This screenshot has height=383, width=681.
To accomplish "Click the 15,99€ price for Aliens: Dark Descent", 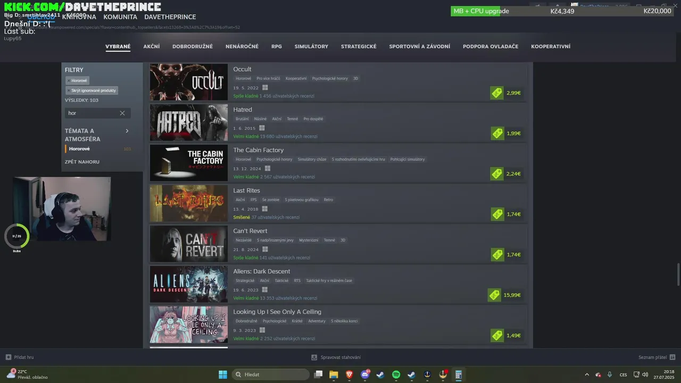I will coord(512,295).
